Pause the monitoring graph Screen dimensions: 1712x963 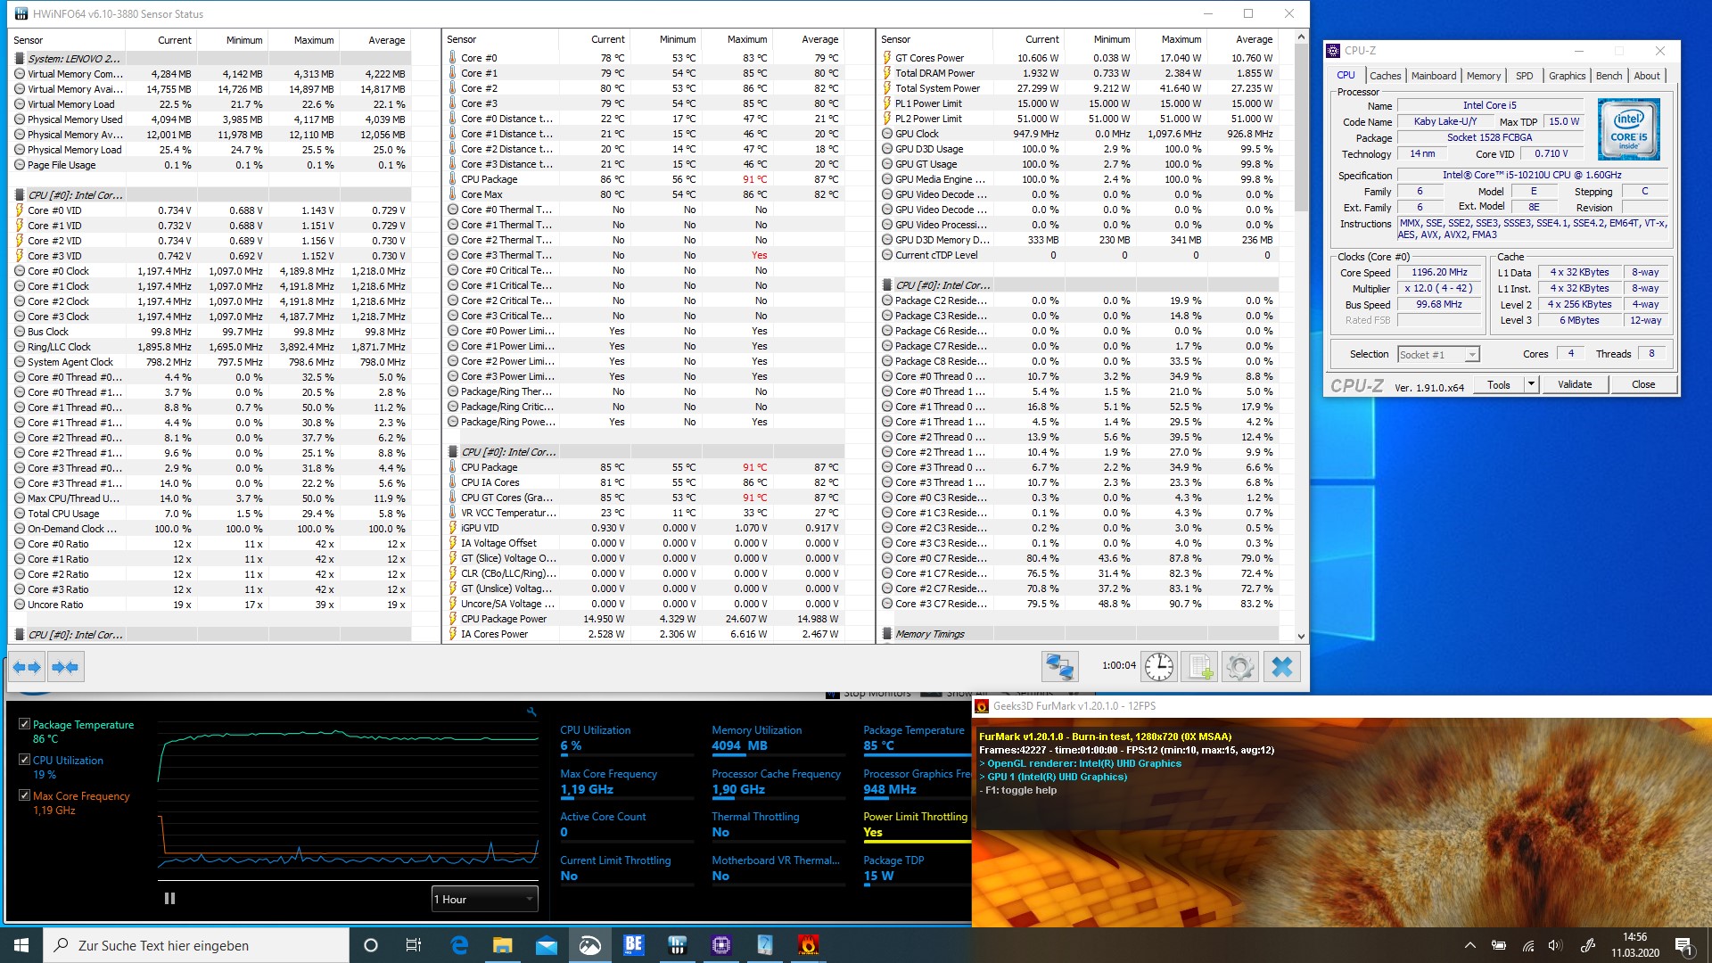169,899
